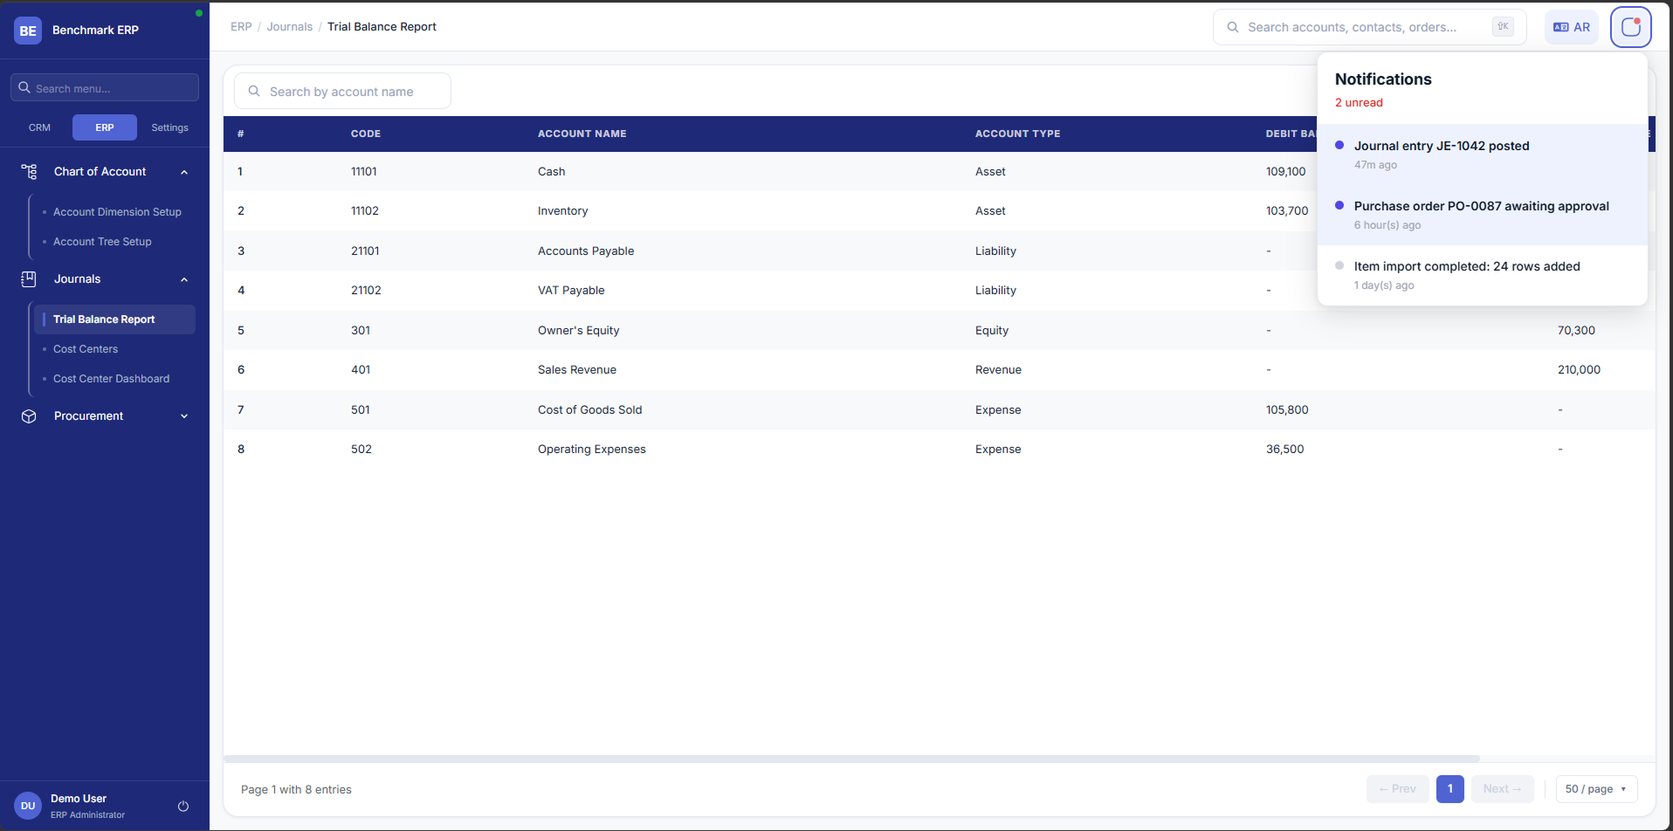Switch to the Settings tab
This screenshot has height=831, width=1673.
click(169, 127)
